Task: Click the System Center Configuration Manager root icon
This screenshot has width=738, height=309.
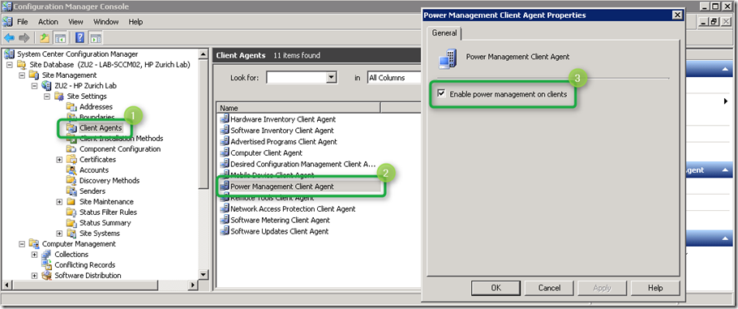Action: (x=10, y=54)
